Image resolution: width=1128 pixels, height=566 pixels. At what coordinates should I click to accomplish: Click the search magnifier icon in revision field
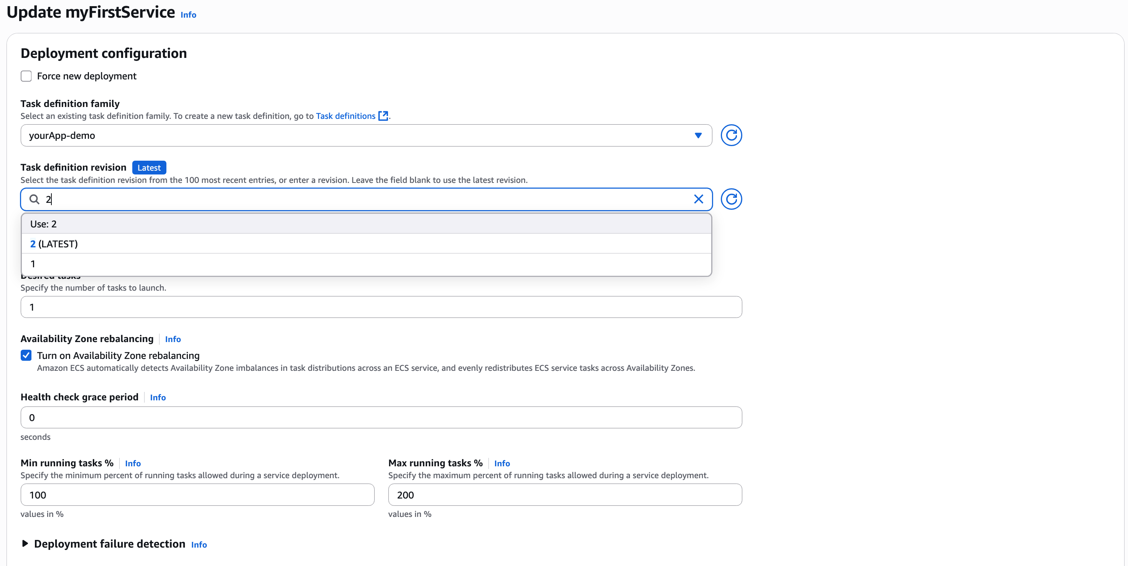tap(34, 199)
